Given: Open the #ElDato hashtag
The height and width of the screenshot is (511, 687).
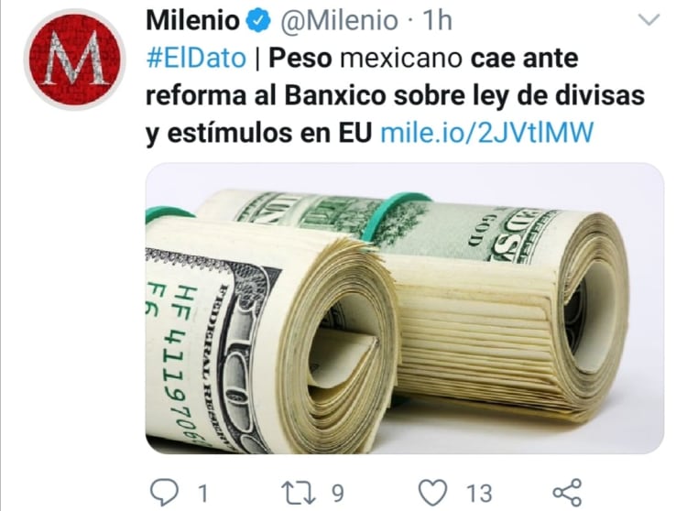Looking at the screenshot, I should coord(196,58).
